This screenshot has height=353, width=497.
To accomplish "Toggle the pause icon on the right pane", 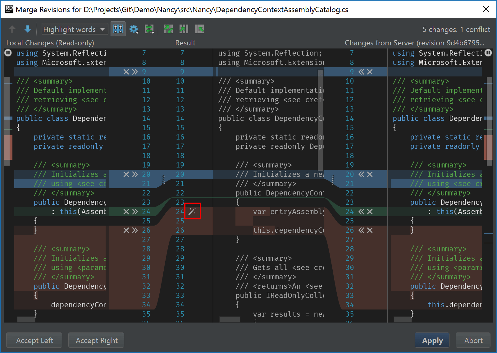I will [488, 53].
